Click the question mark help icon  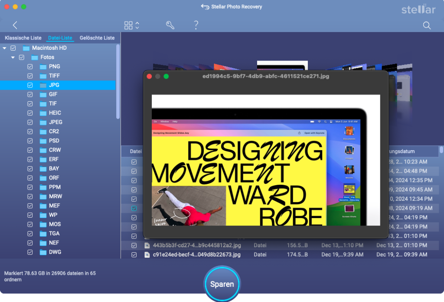[196, 25]
